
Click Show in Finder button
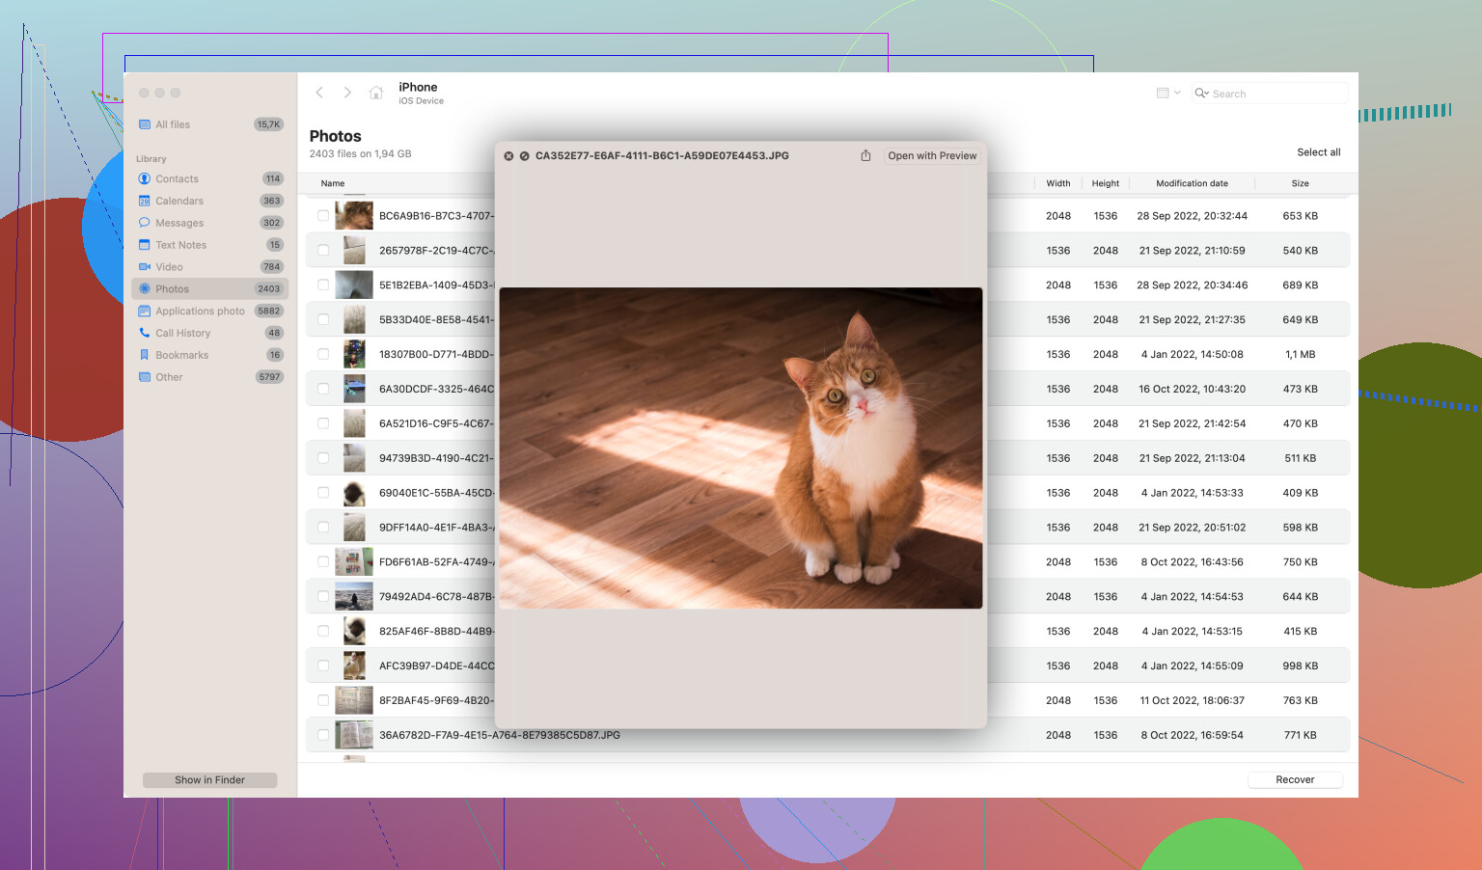pos(209,779)
